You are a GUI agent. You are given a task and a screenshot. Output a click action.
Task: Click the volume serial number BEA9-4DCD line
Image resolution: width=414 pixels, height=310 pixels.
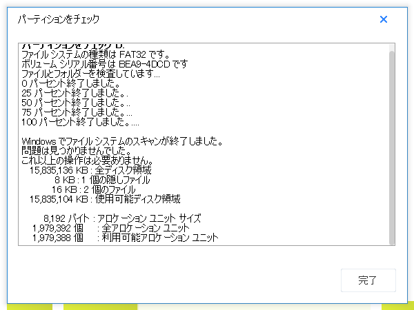point(105,64)
